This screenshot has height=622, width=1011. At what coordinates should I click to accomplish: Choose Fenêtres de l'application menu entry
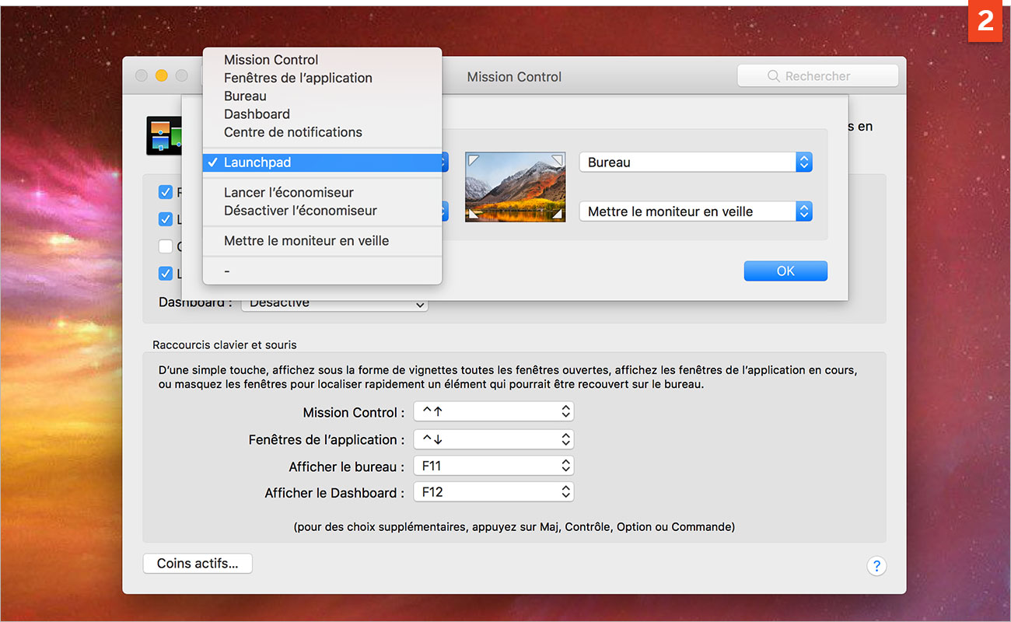click(322, 78)
